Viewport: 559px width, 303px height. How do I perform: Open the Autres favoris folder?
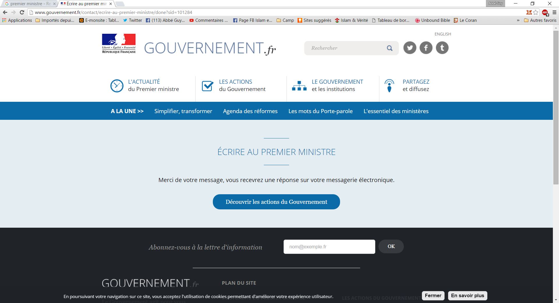pos(540,20)
